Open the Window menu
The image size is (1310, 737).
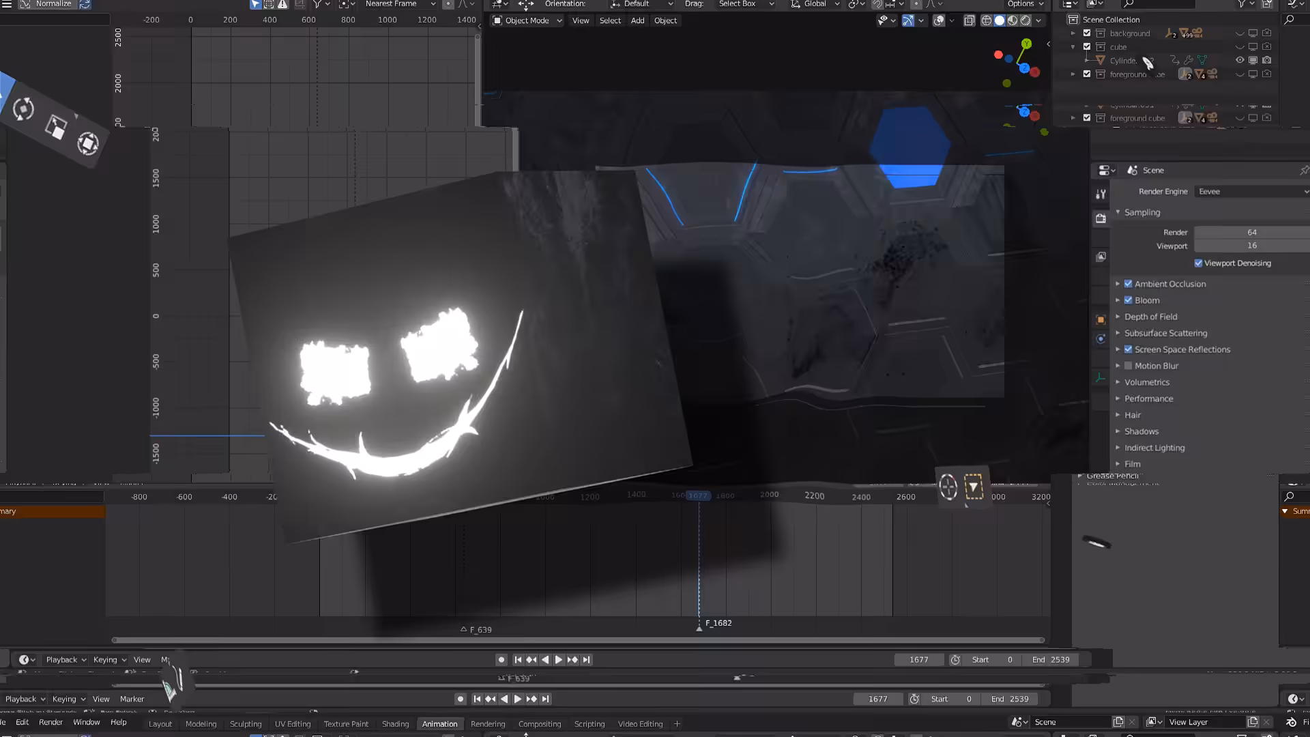87,722
